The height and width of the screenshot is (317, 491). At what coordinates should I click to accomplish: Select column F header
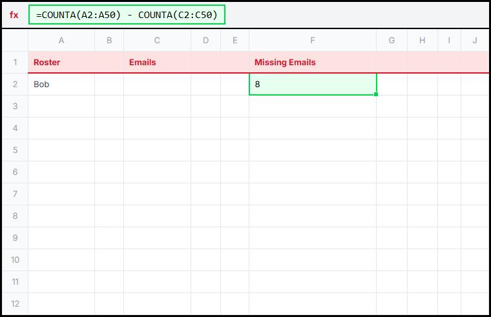point(313,41)
